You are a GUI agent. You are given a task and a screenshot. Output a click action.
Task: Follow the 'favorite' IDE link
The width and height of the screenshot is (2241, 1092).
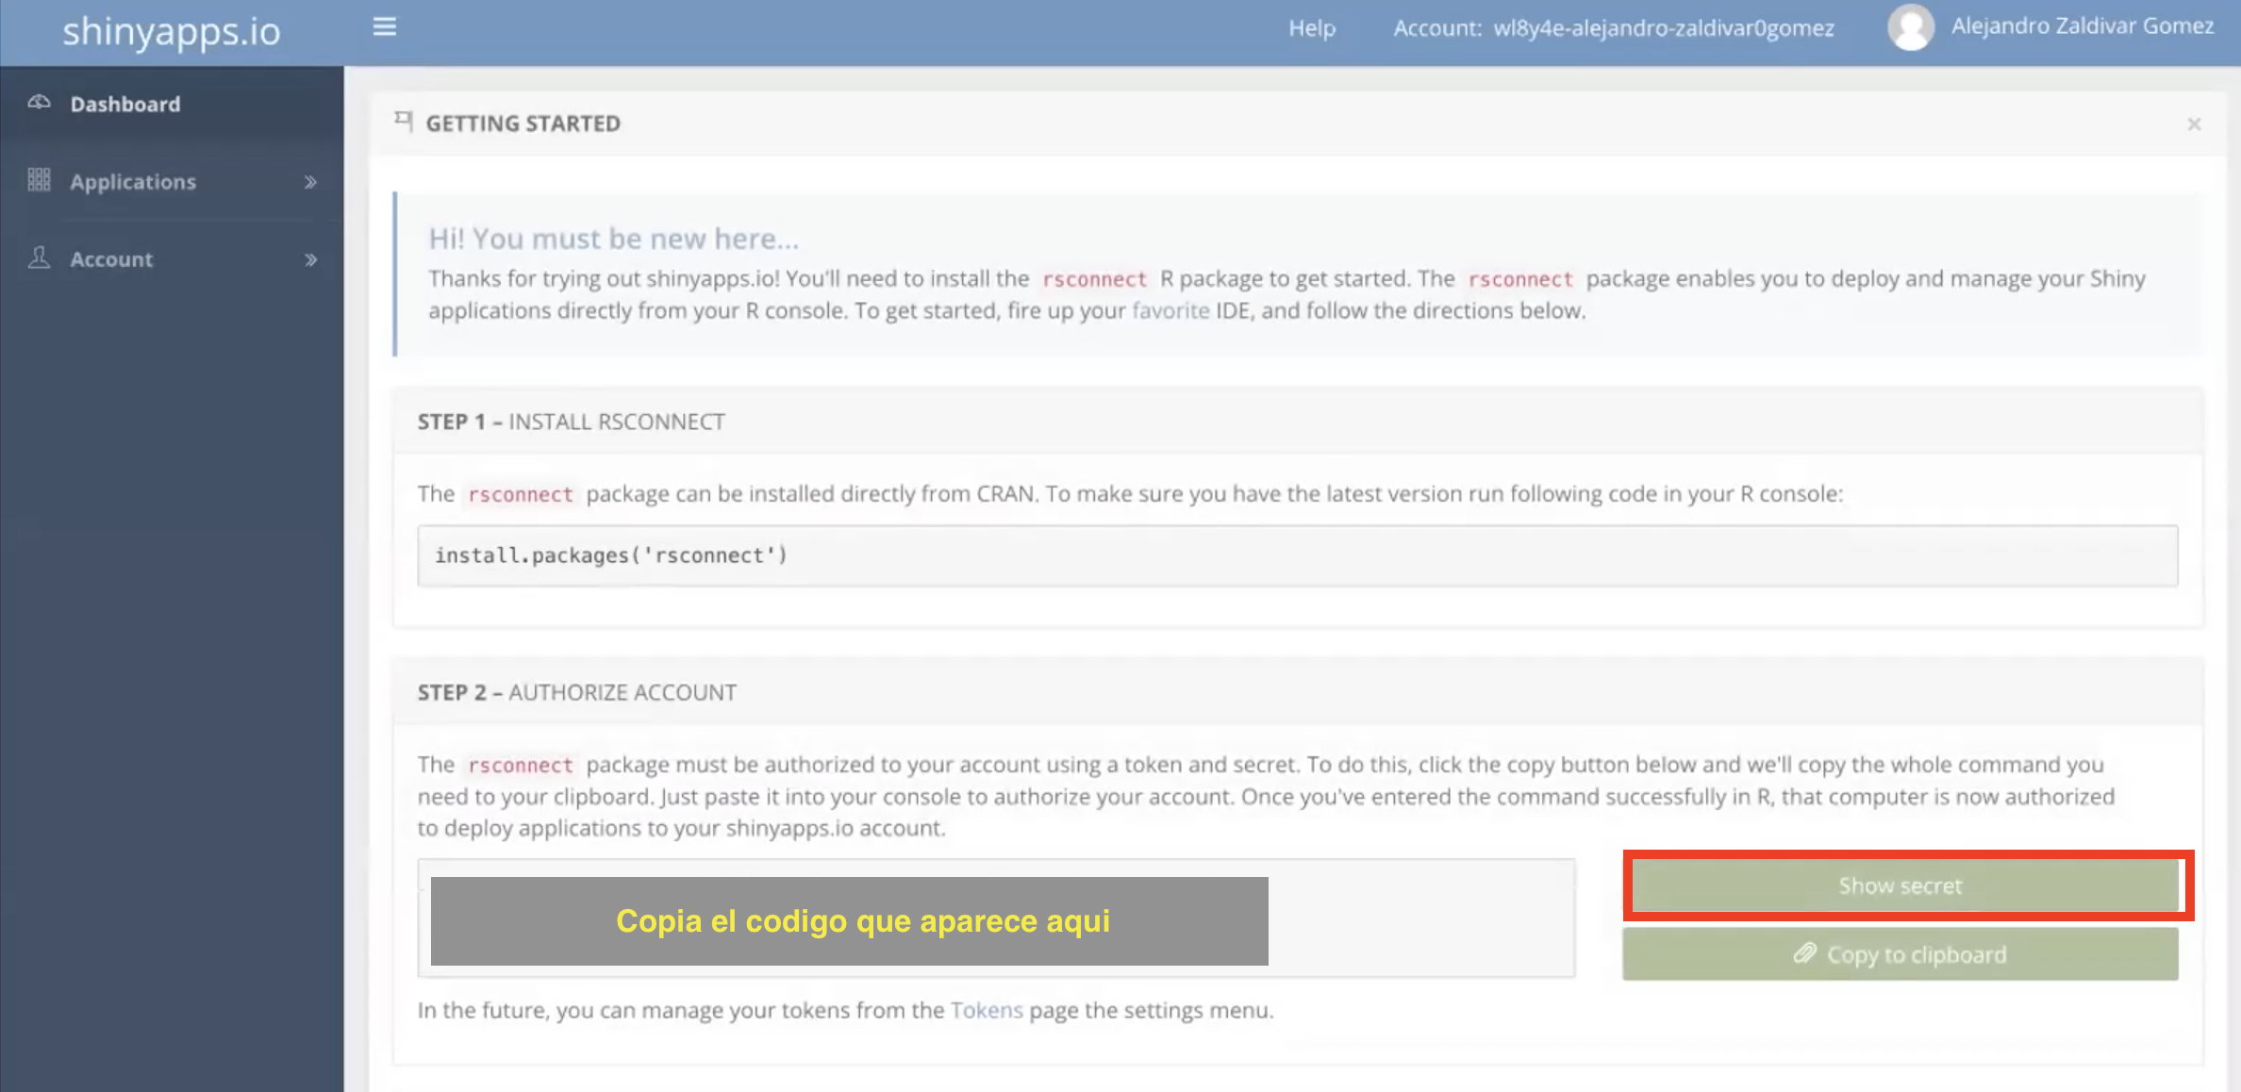tap(1170, 310)
